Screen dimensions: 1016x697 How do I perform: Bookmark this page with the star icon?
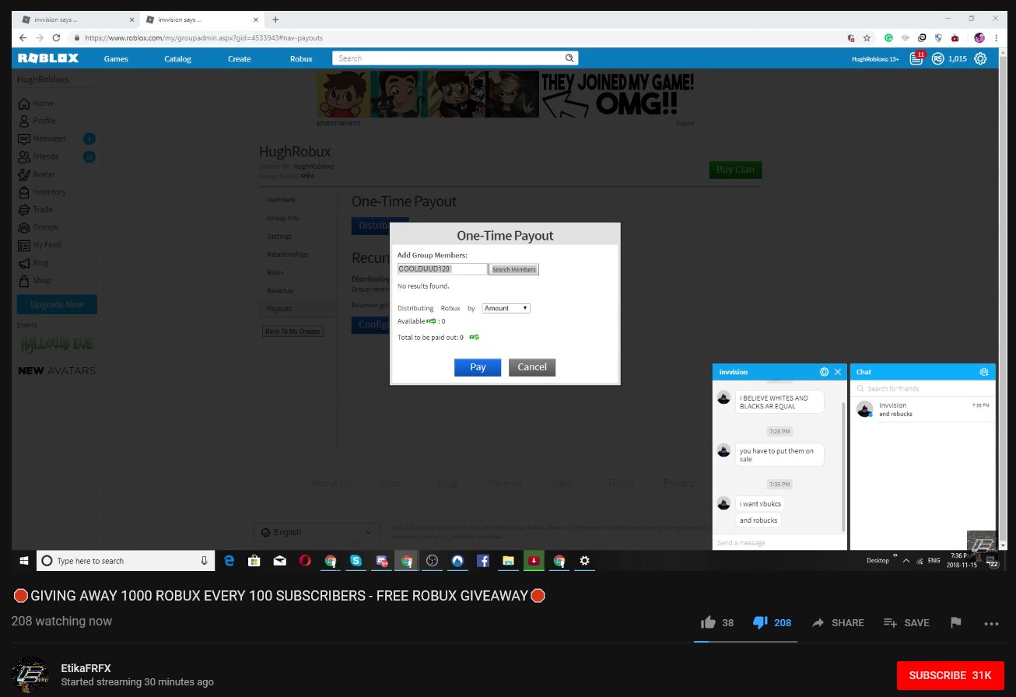coord(867,37)
